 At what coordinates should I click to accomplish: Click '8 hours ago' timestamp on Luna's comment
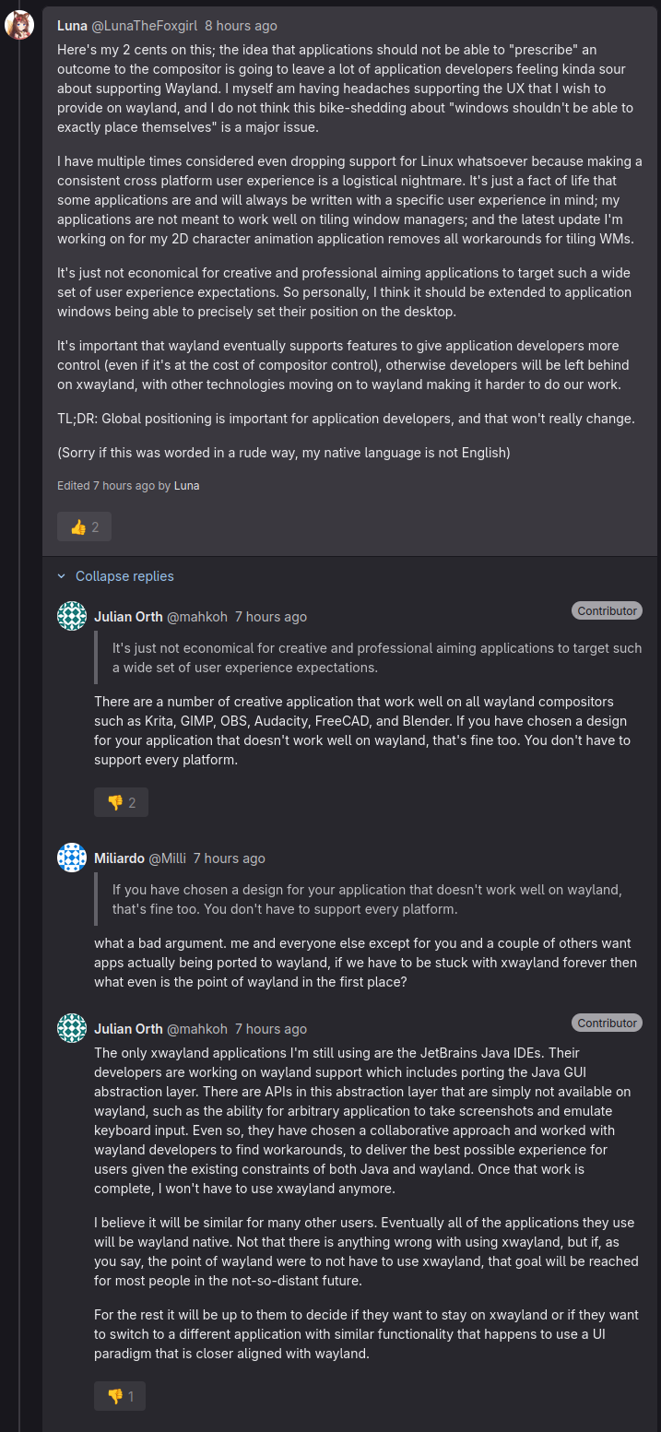pyautogui.click(x=241, y=26)
